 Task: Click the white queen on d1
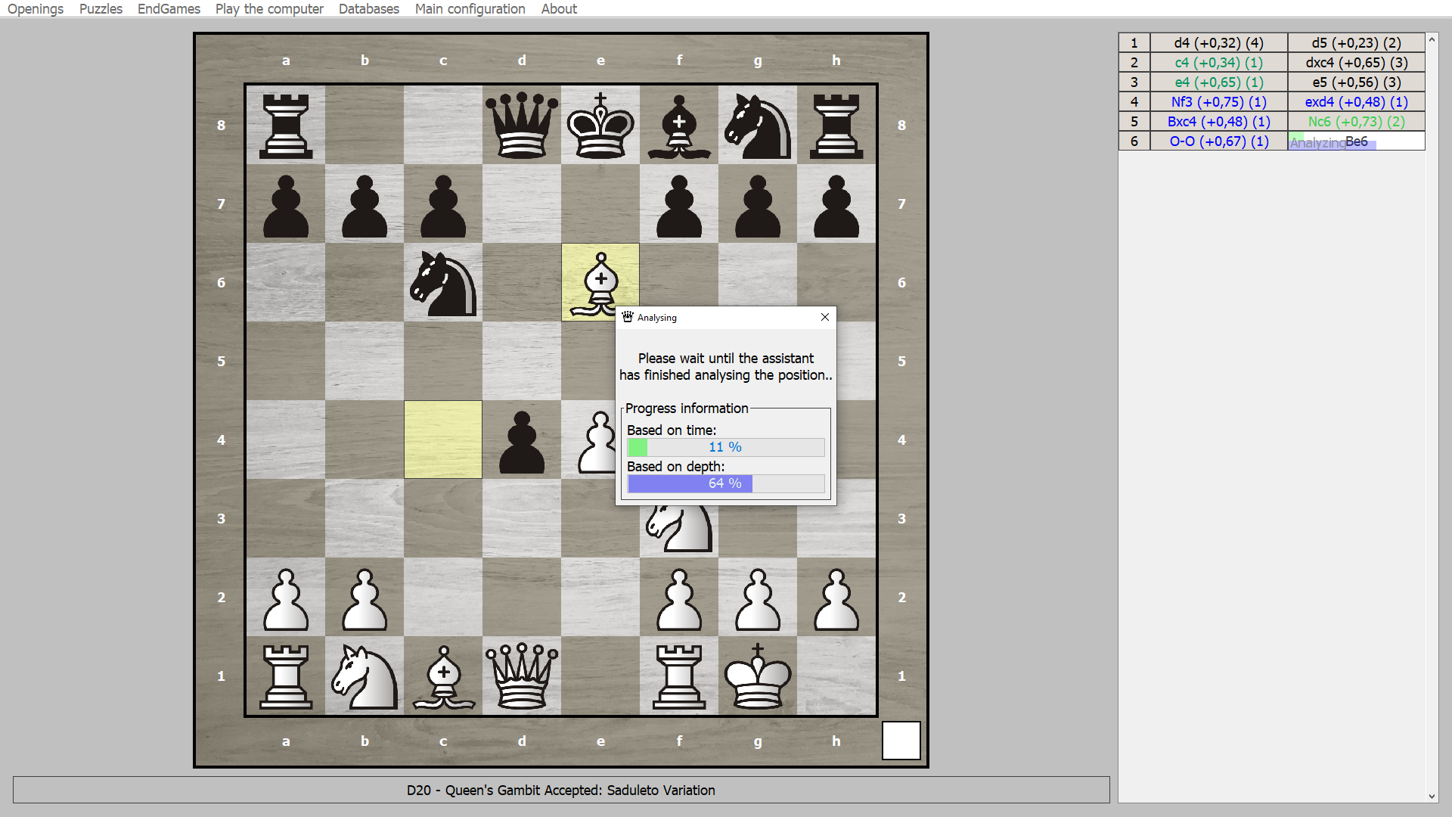pyautogui.click(x=522, y=676)
